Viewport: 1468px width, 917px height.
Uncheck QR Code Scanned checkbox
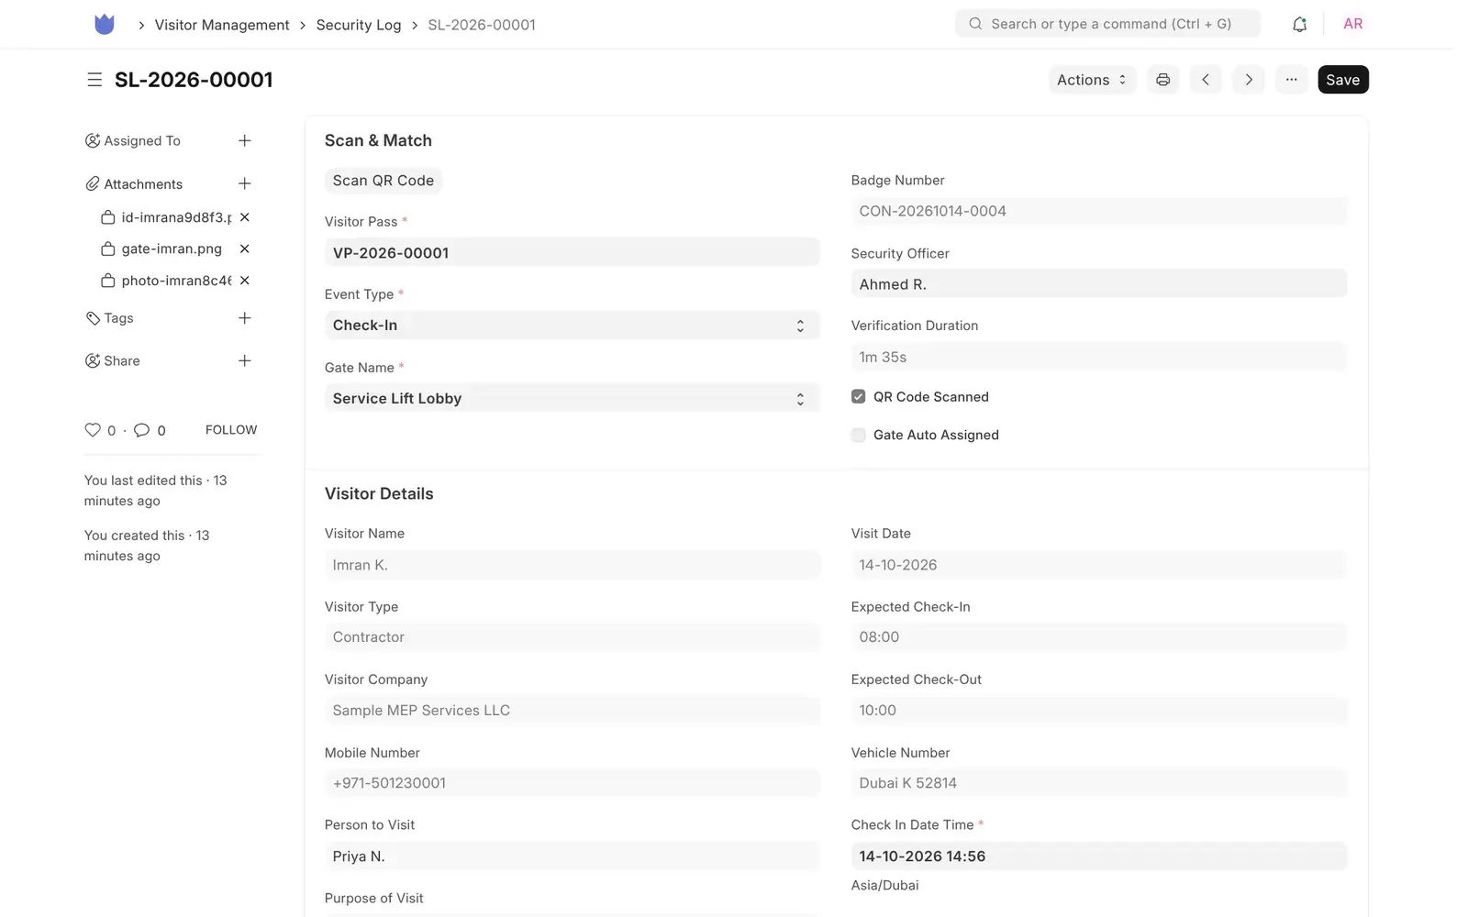click(x=858, y=397)
